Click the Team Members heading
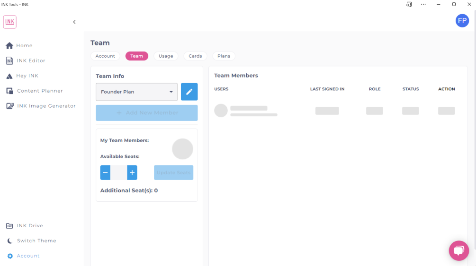The width and height of the screenshot is (476, 266). pyautogui.click(x=236, y=76)
